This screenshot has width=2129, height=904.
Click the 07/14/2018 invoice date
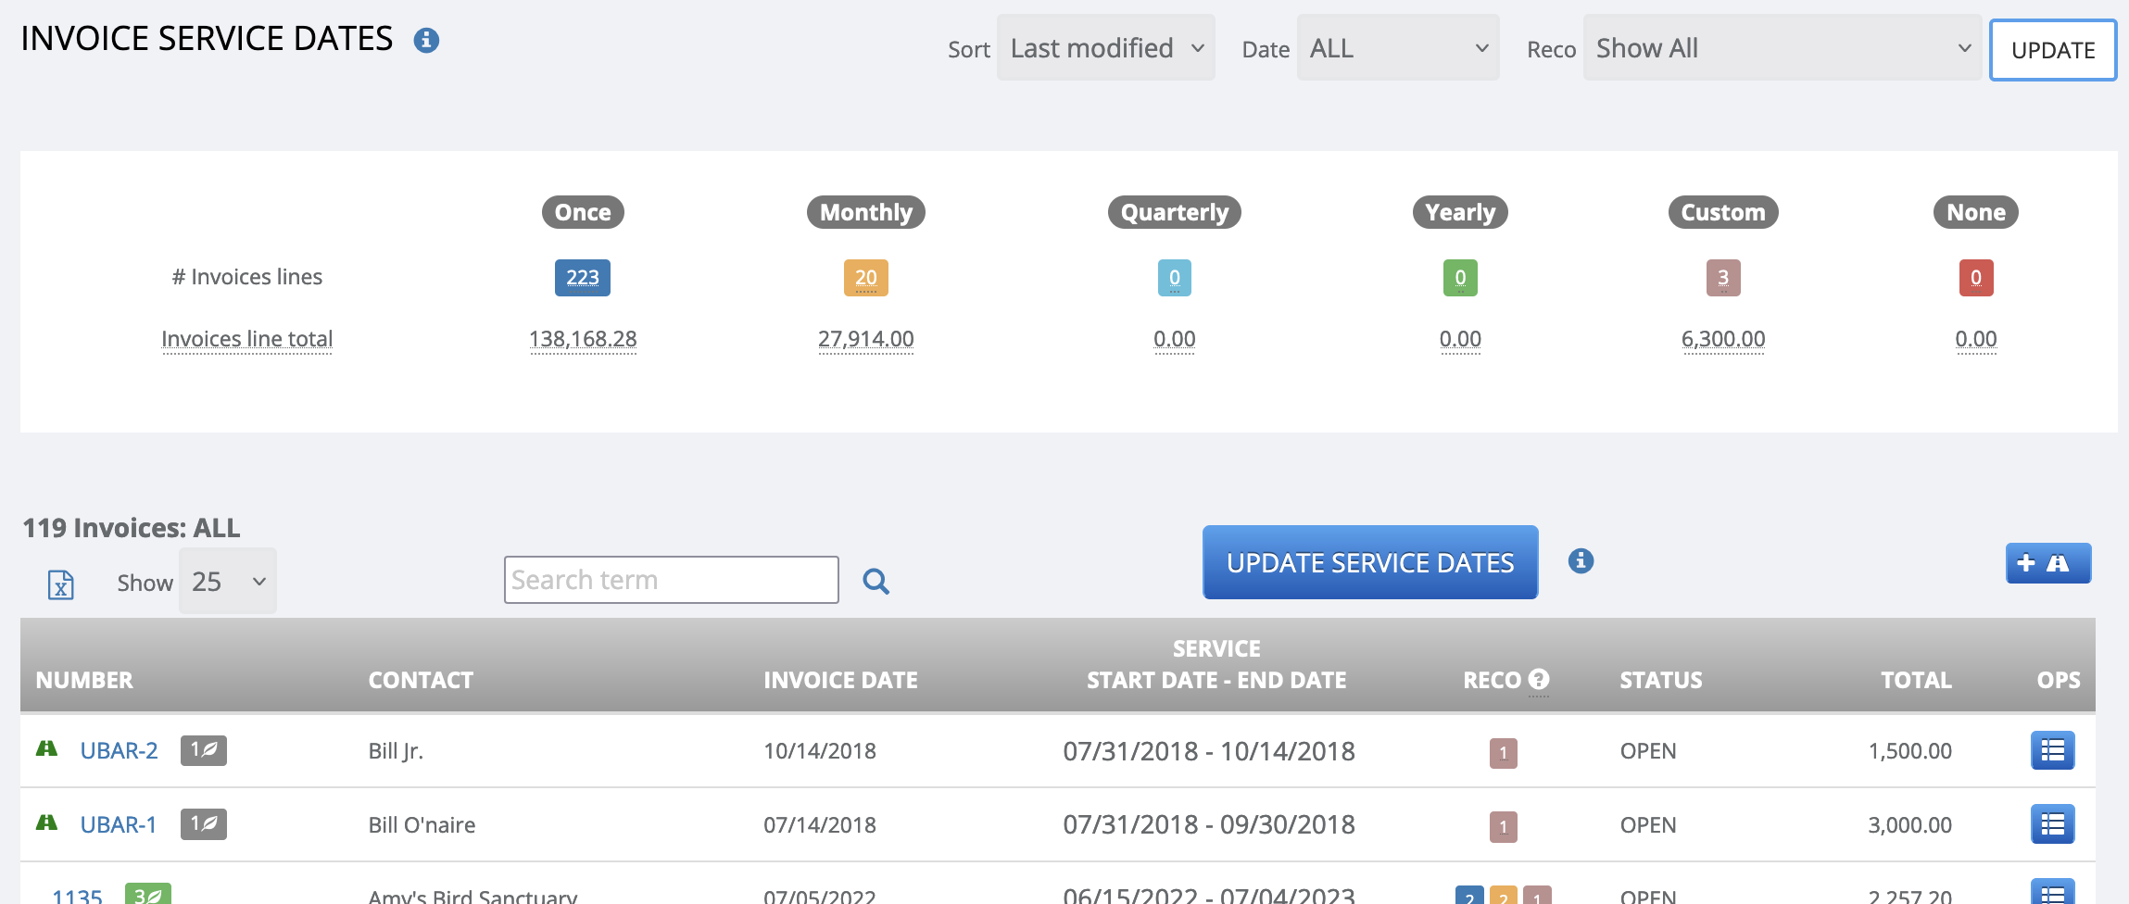point(820,824)
